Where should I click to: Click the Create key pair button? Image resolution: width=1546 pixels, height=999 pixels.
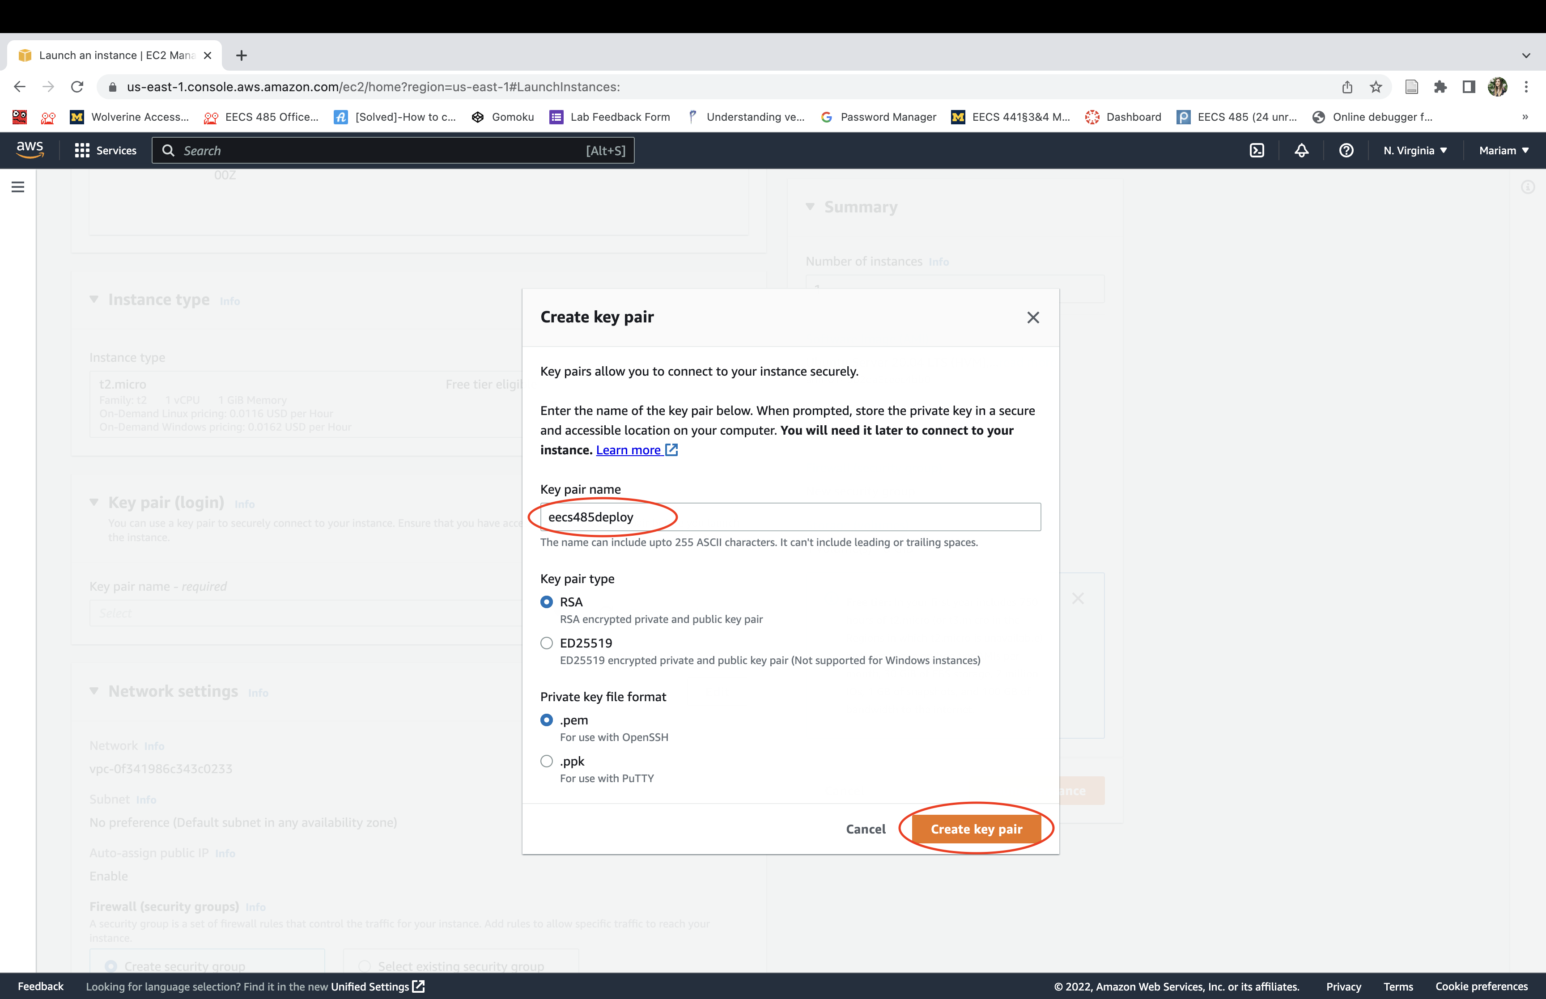click(976, 829)
